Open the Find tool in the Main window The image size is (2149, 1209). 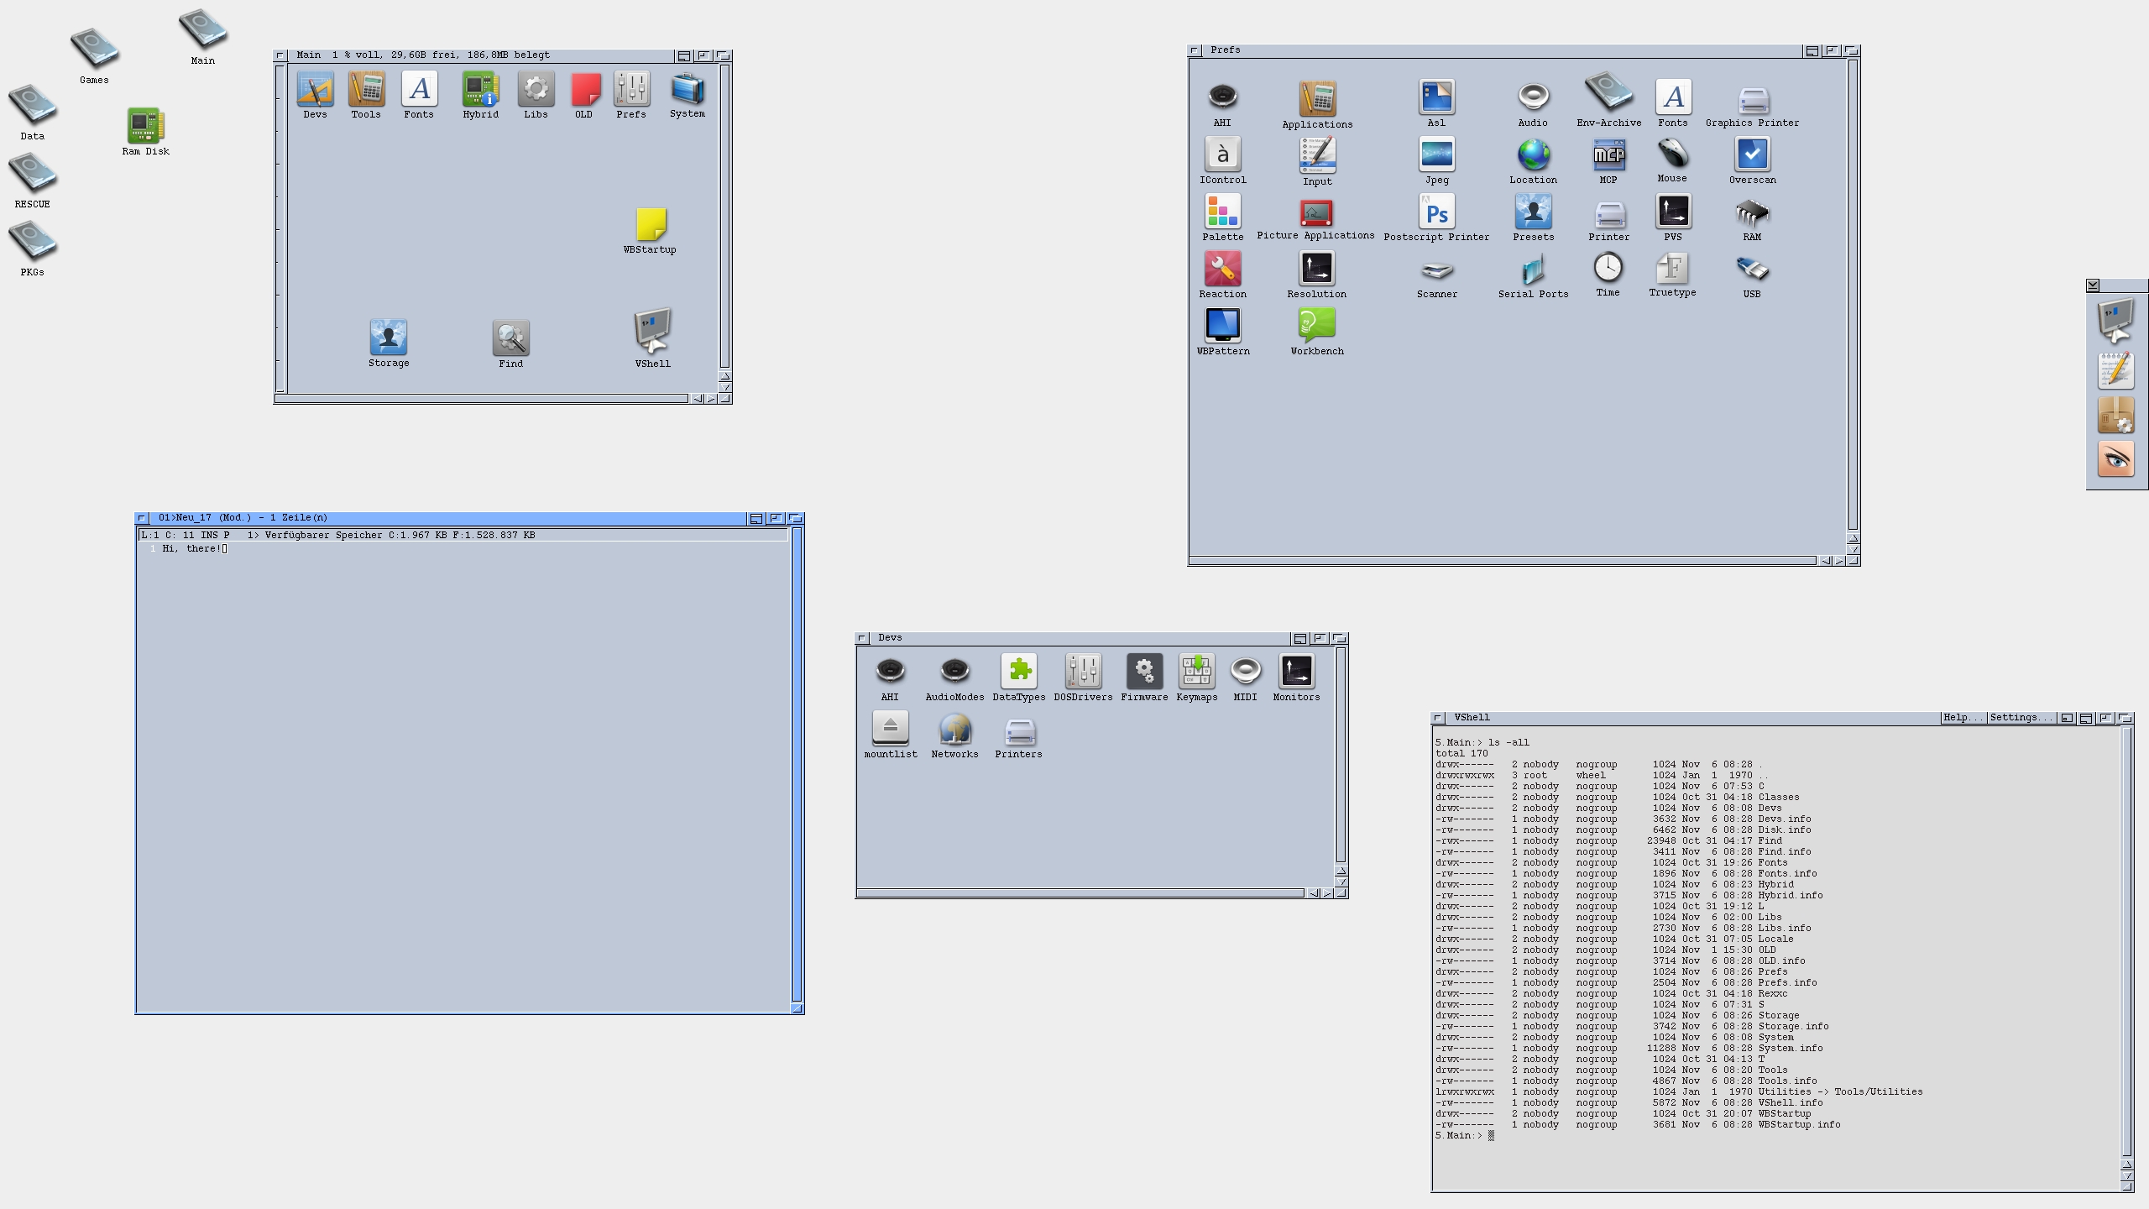pyautogui.click(x=510, y=338)
